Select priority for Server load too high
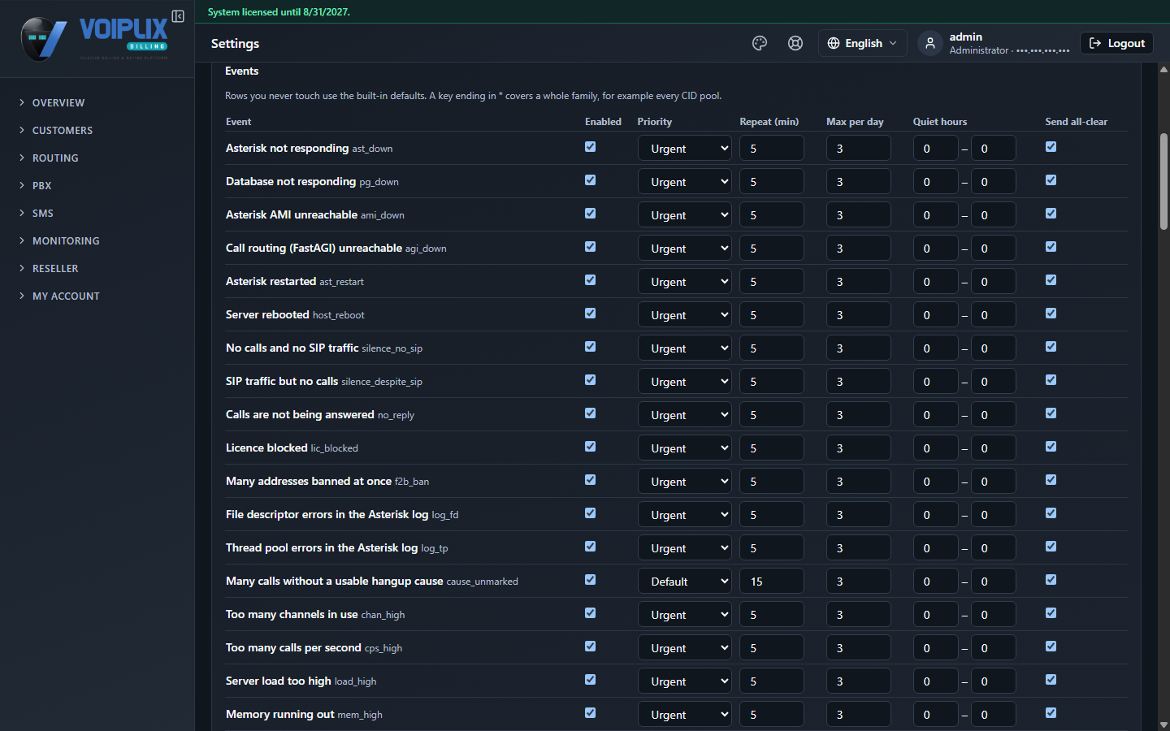The width and height of the screenshot is (1170, 731). click(x=685, y=681)
